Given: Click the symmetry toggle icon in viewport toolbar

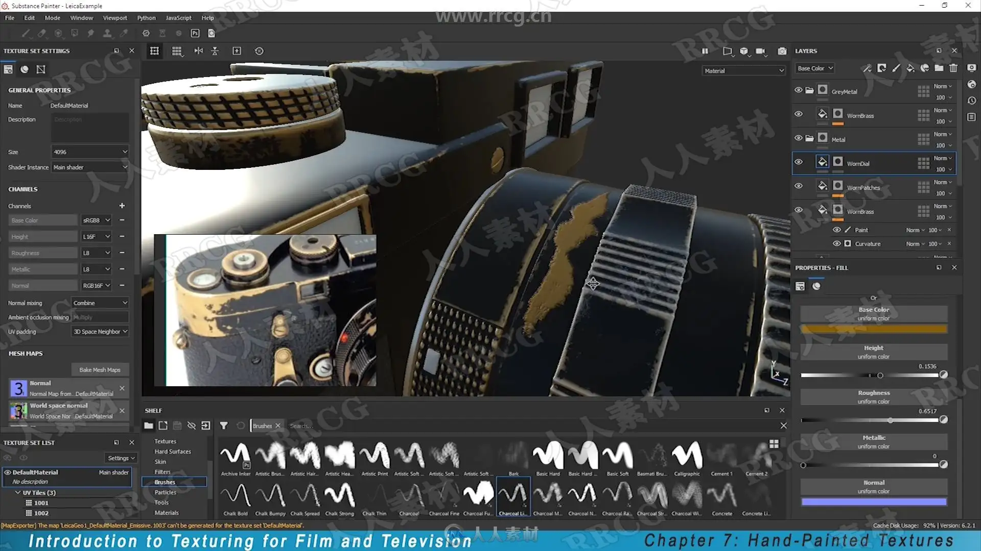Looking at the screenshot, I should point(199,51).
